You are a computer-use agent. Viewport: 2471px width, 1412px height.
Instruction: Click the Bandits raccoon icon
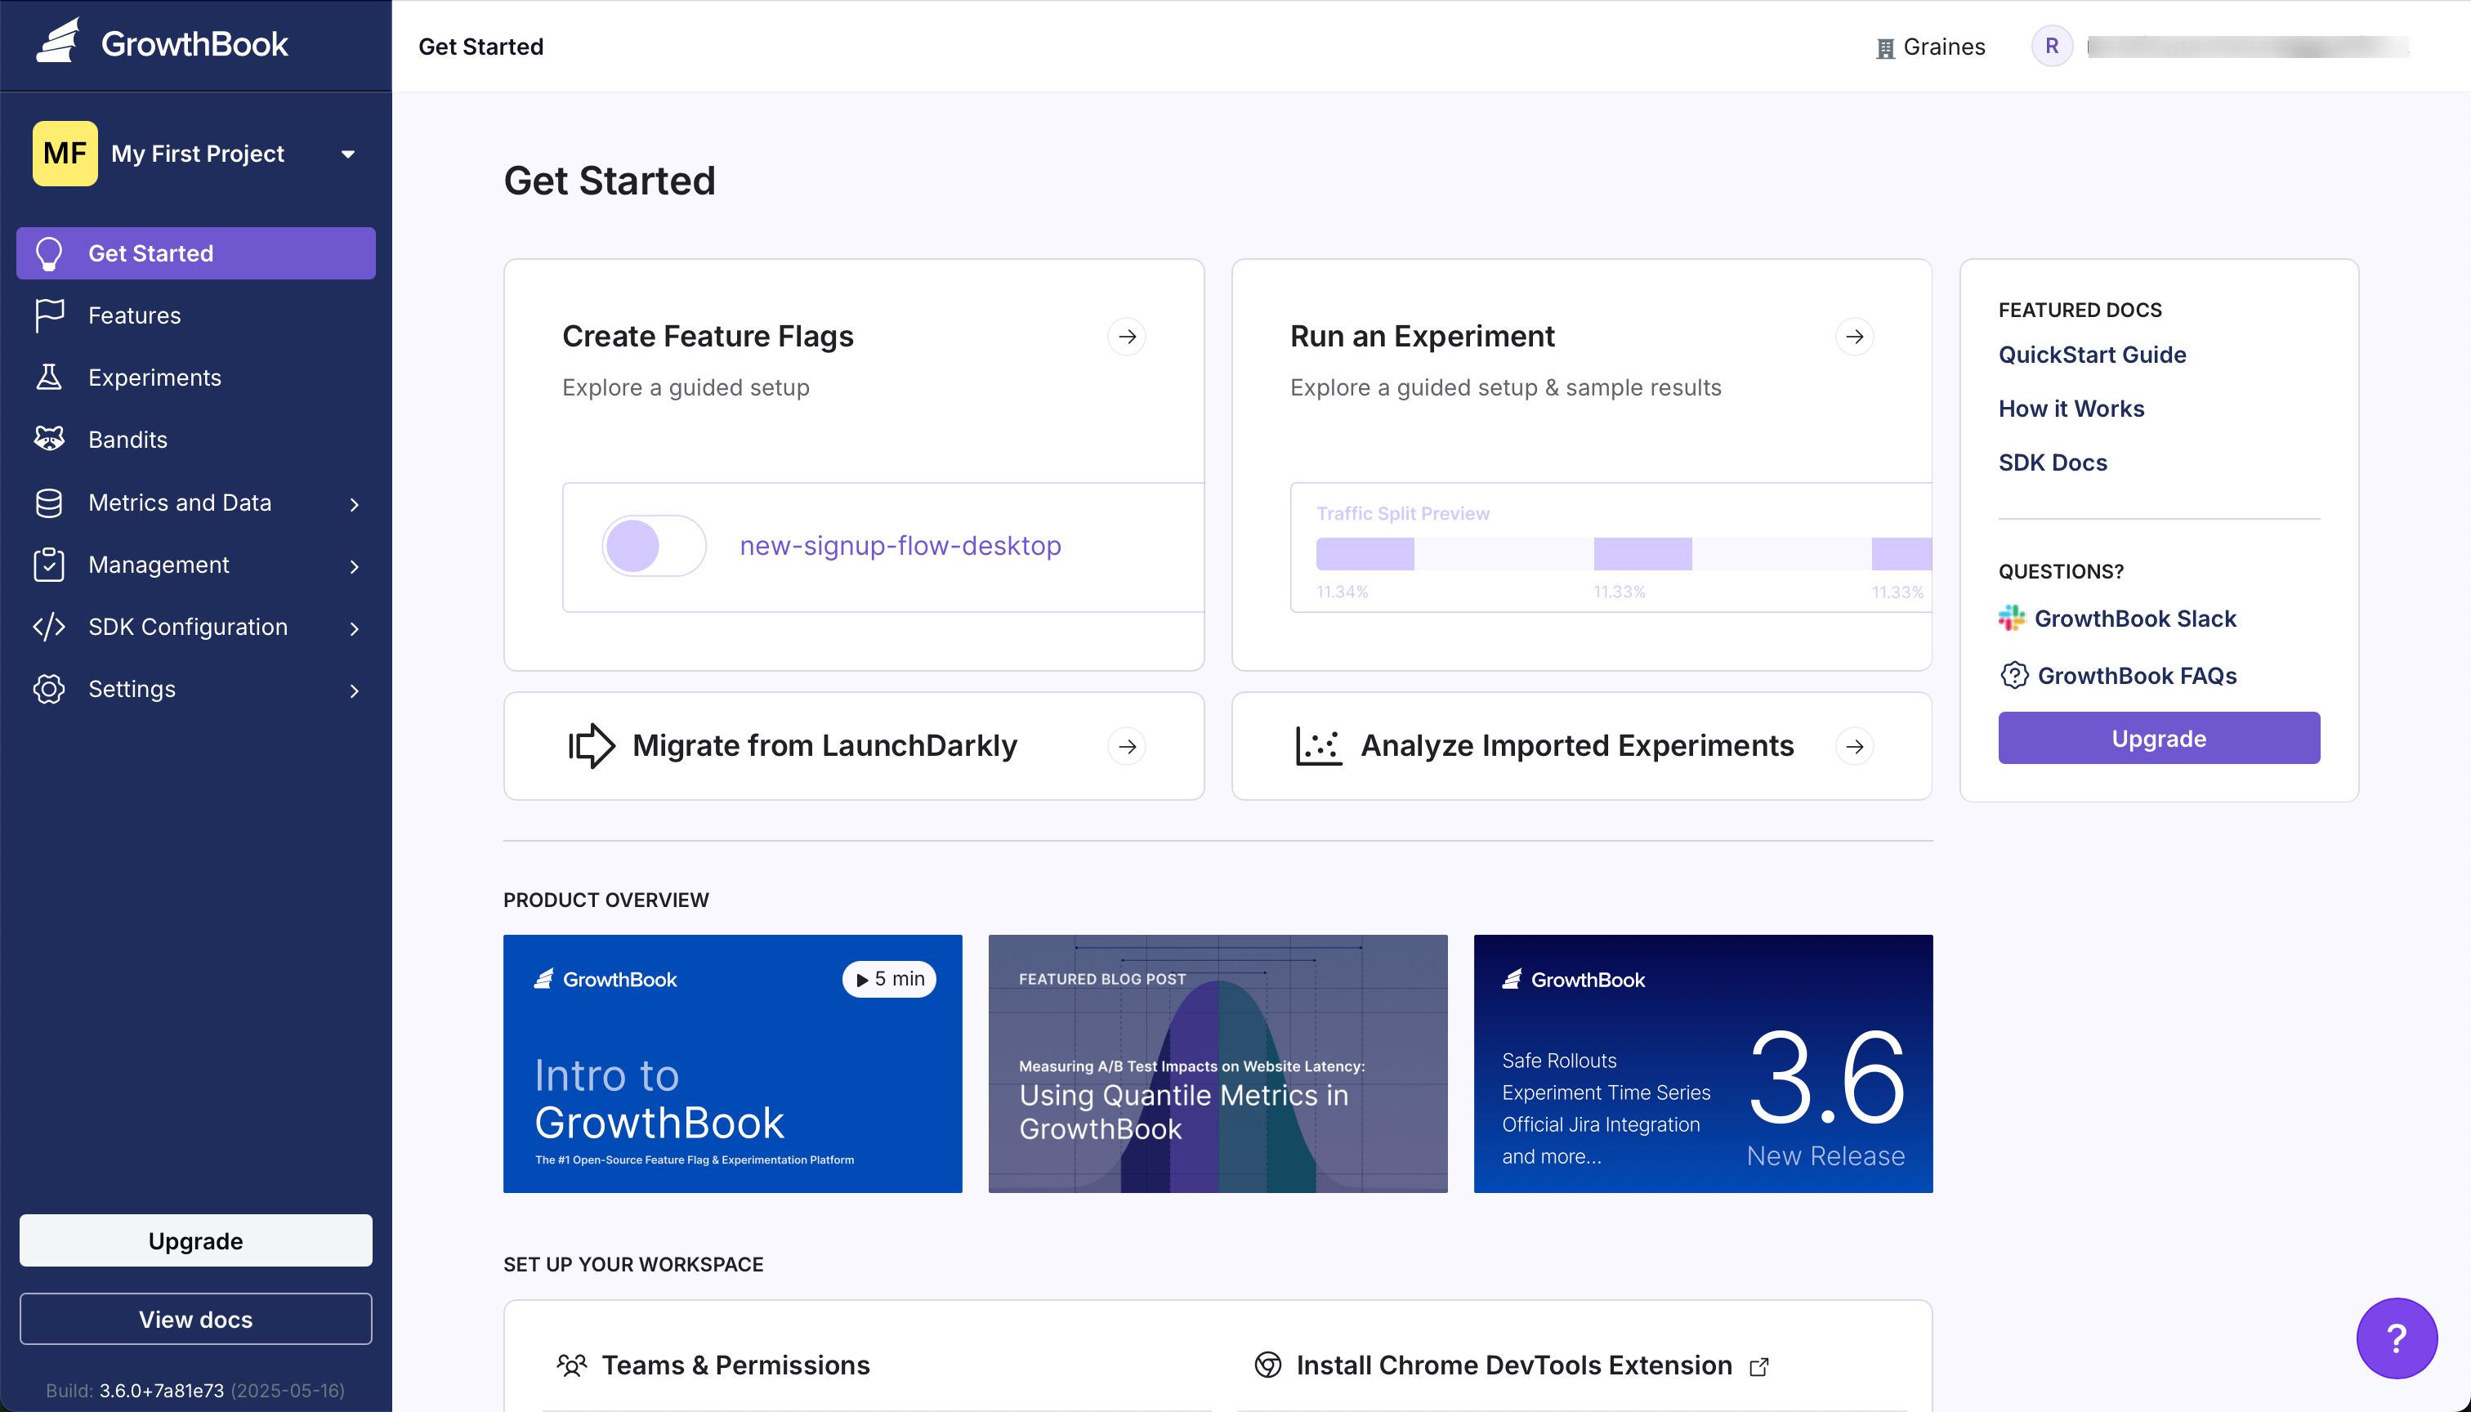pos(48,440)
